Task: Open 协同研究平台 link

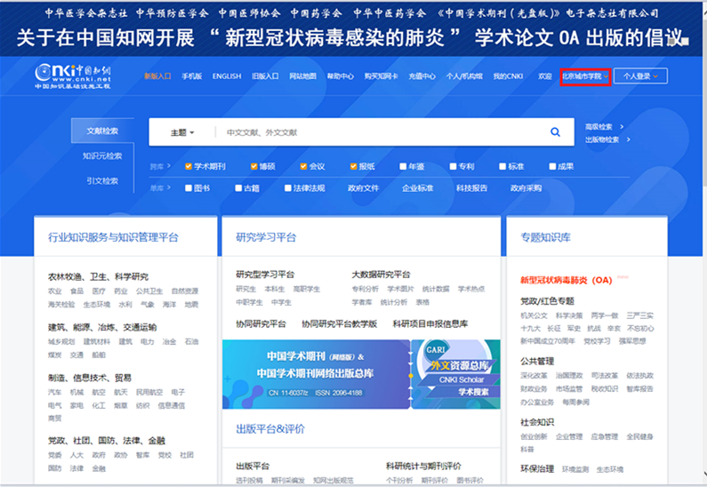Action: 261,323
